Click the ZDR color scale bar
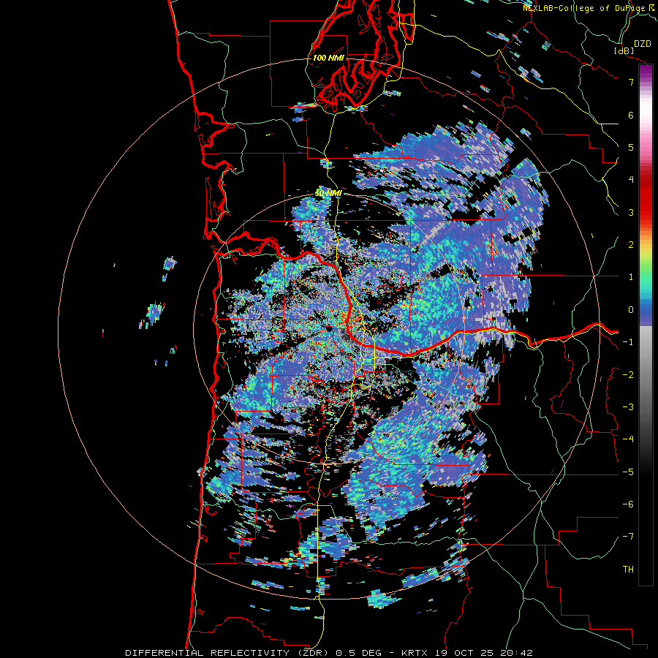 click(646, 325)
